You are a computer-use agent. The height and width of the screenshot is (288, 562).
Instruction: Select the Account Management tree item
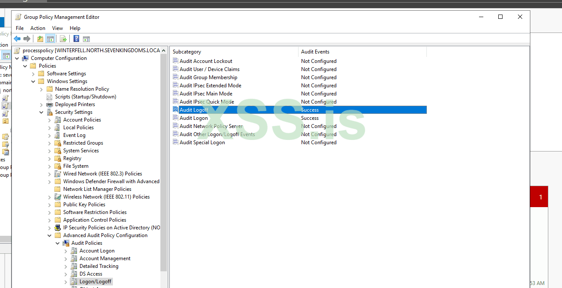pos(105,258)
